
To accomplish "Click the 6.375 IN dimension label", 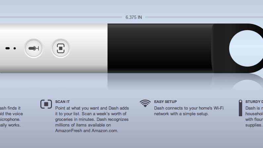I will [x=134, y=17].
